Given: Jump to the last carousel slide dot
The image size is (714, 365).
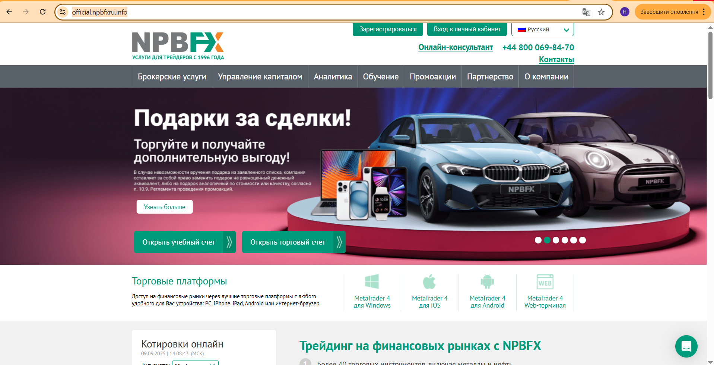Looking at the screenshot, I should (583, 240).
